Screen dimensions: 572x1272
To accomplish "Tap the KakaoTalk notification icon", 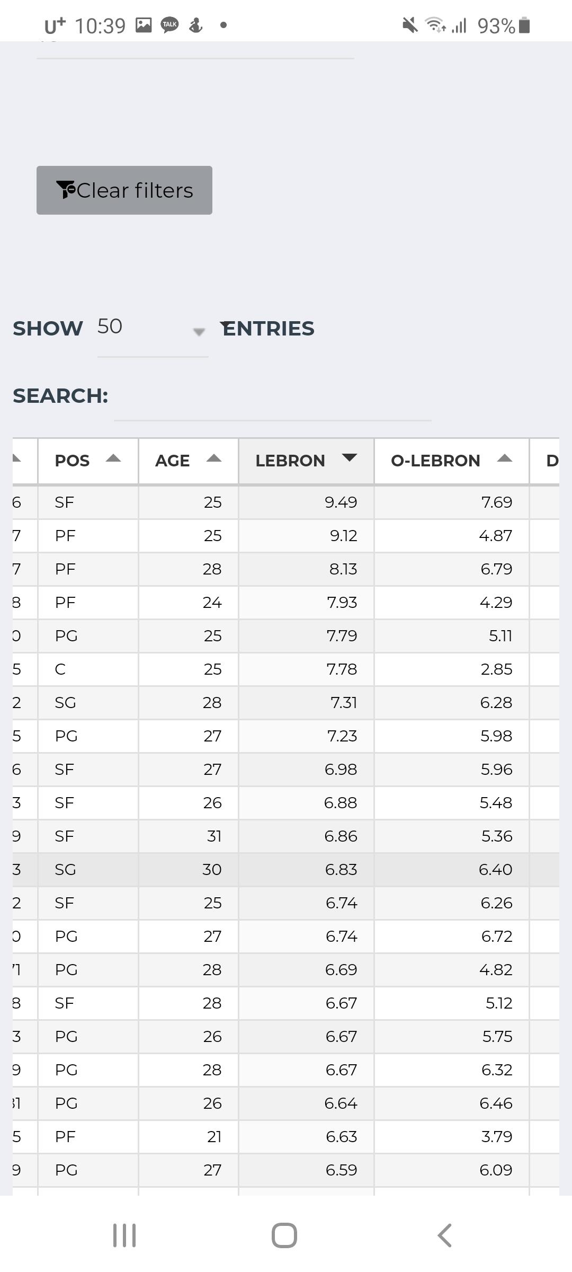I will pos(169,25).
